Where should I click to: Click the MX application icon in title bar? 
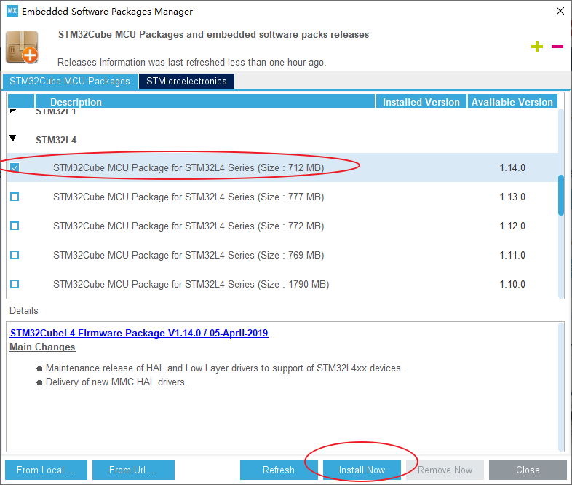12,12
